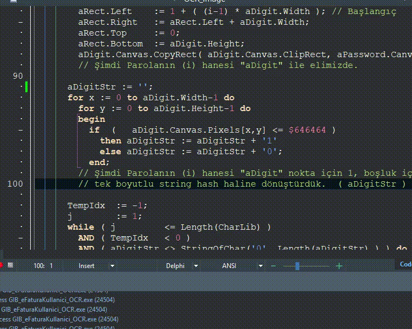Click the 100: 1 cursor position indicator
This screenshot has height=329, width=412.
tap(43, 266)
